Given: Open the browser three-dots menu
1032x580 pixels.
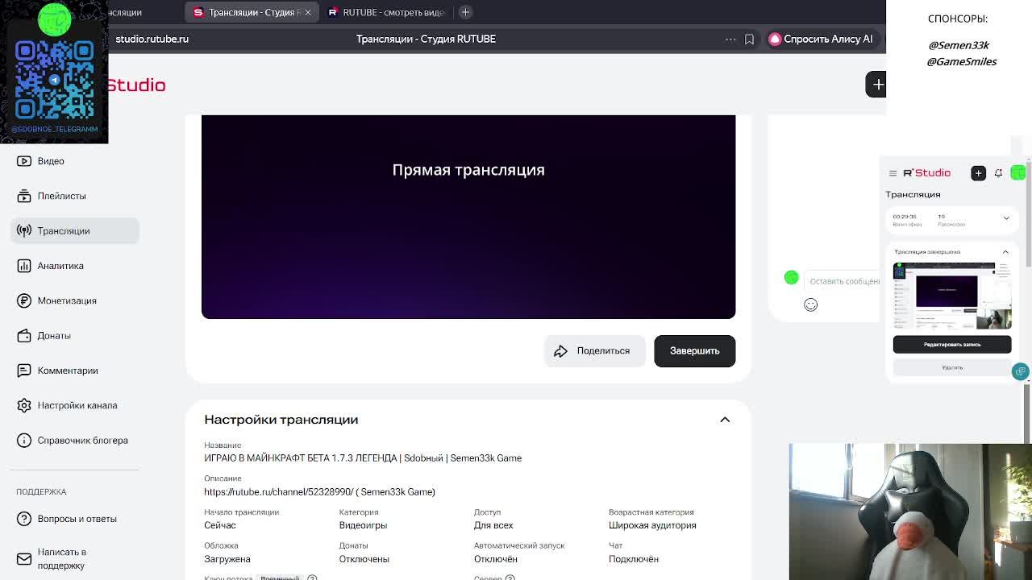Looking at the screenshot, I should (x=730, y=39).
